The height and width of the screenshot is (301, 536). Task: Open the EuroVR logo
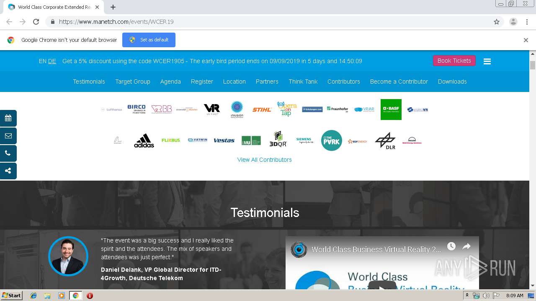point(417,110)
